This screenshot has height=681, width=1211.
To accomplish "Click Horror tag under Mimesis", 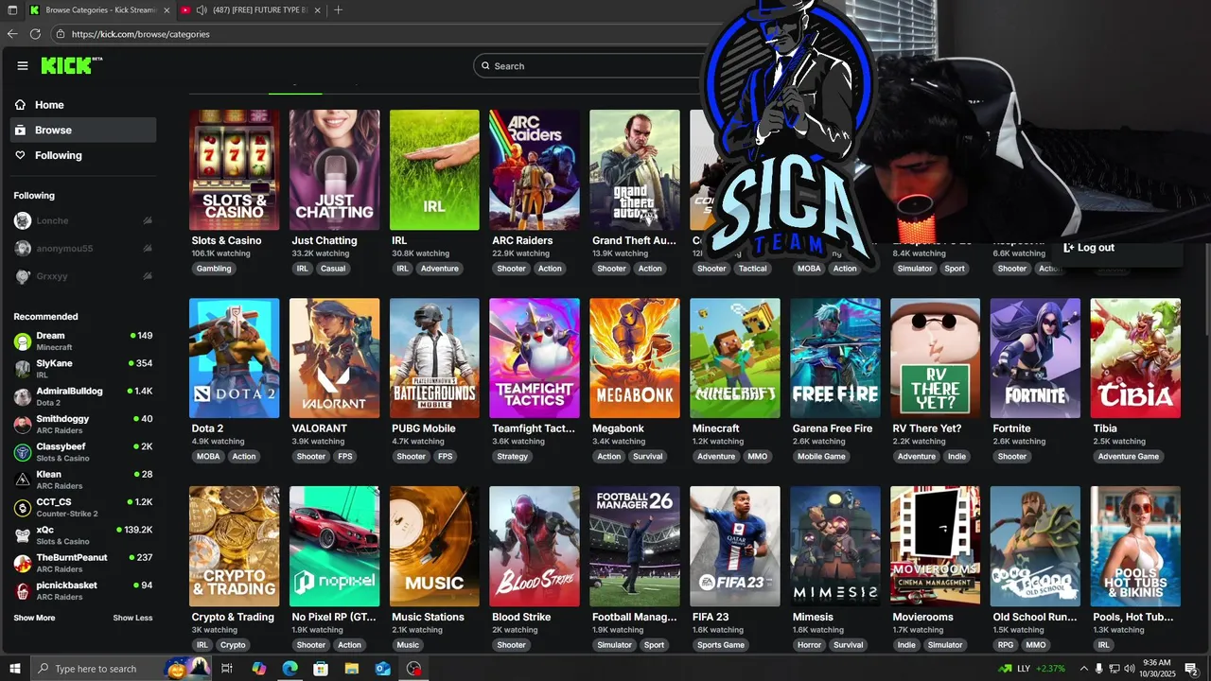I will (810, 645).
